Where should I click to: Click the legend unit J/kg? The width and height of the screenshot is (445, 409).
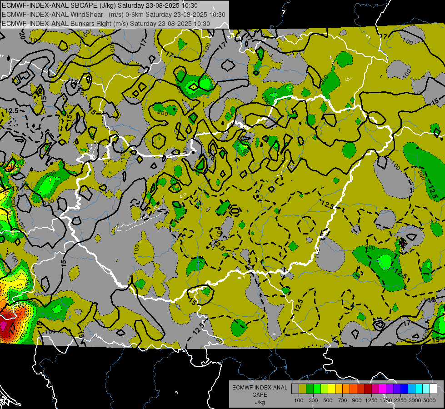(x=260, y=402)
